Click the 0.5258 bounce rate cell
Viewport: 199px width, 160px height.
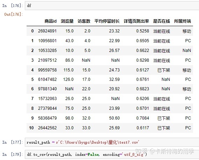[143, 31]
